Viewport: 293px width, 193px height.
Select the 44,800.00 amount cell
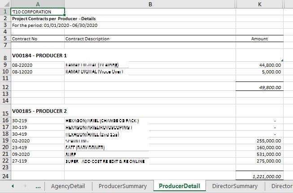tap(259, 65)
